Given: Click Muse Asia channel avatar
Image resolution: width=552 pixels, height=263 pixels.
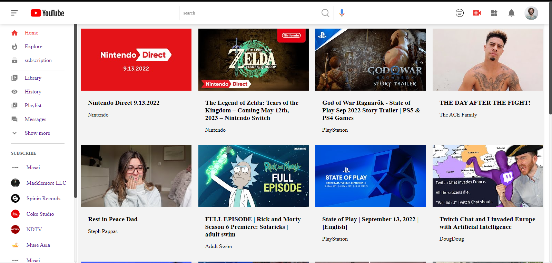Looking at the screenshot, I should point(15,245).
